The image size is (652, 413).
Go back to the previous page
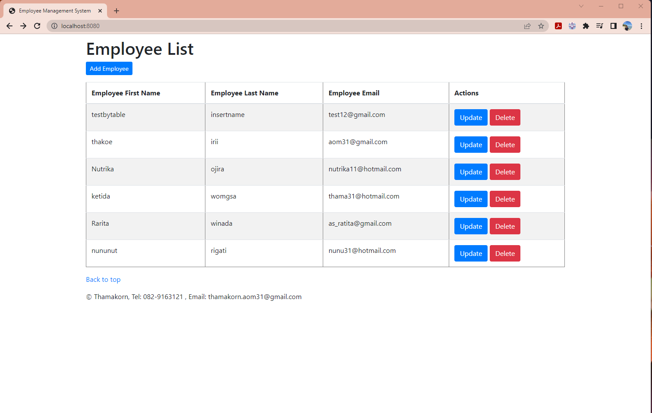pos(9,26)
